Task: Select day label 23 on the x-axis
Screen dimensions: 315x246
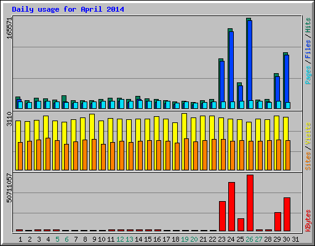Action: pos(221,239)
